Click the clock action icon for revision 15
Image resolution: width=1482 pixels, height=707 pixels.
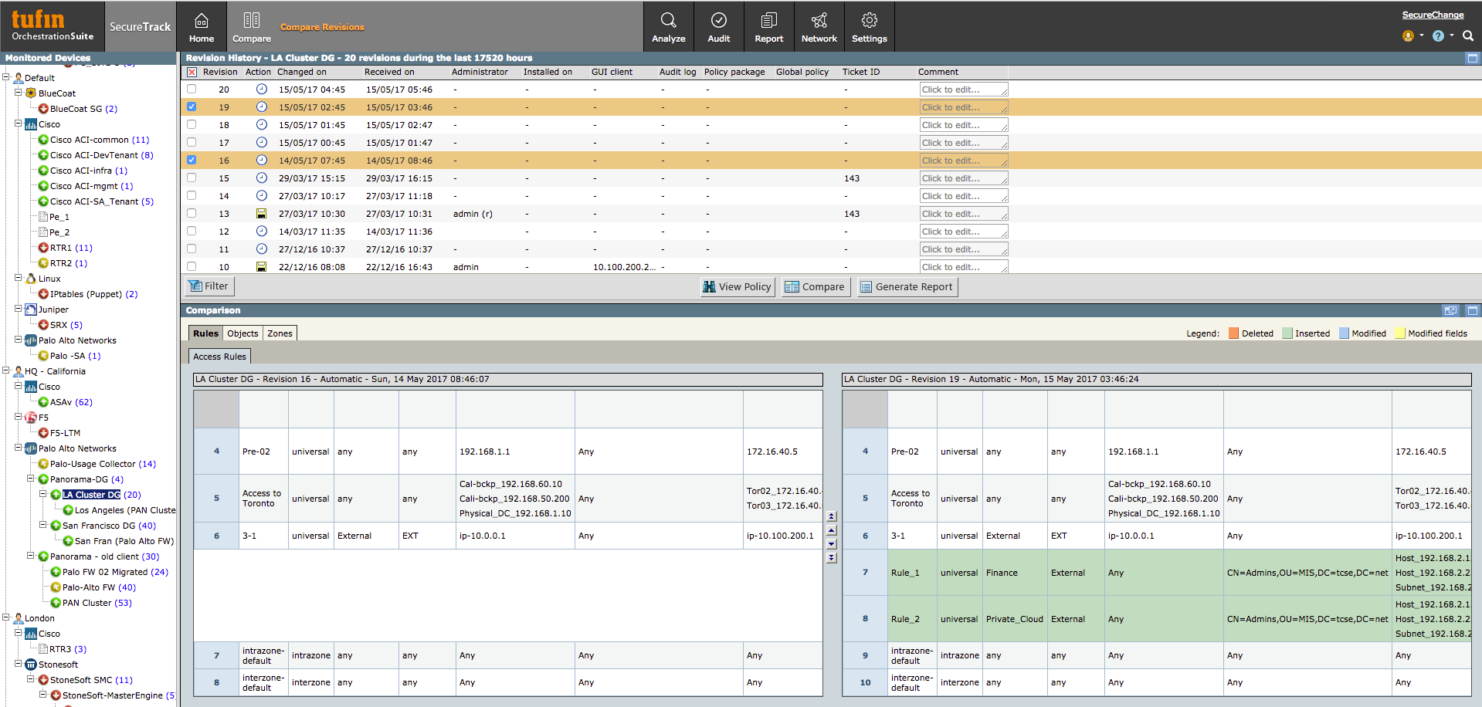click(262, 178)
